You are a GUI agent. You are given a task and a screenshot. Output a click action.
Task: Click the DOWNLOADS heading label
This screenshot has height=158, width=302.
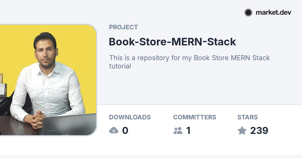[x=130, y=117]
